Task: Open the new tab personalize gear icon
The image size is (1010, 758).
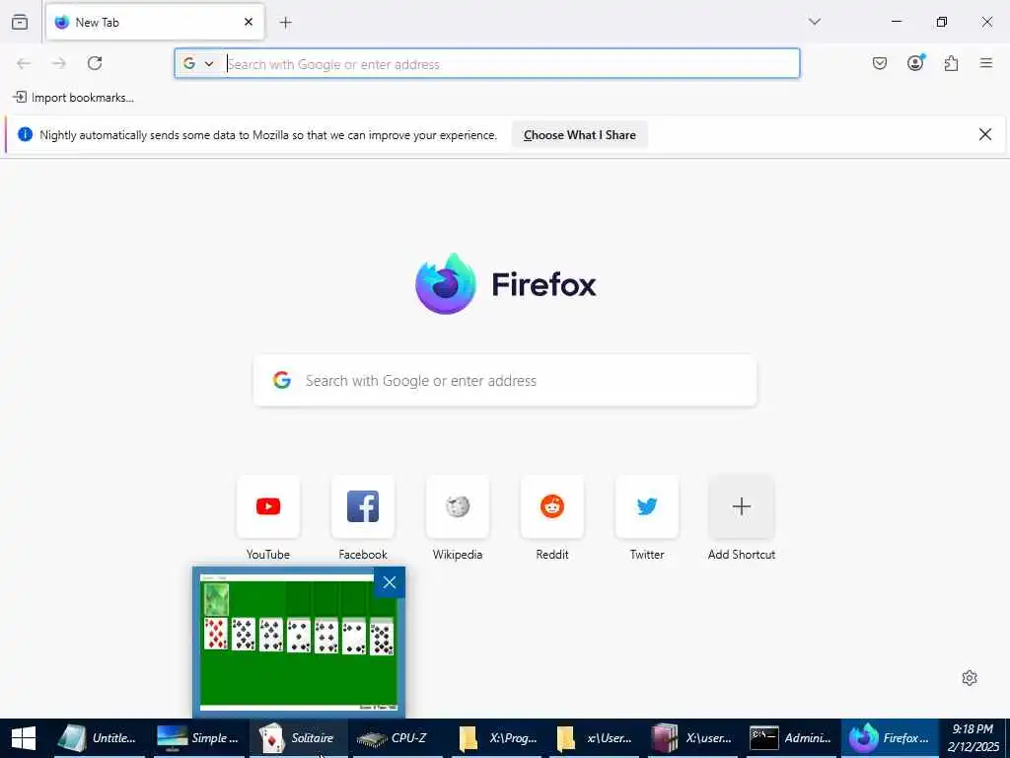Action: point(970,677)
